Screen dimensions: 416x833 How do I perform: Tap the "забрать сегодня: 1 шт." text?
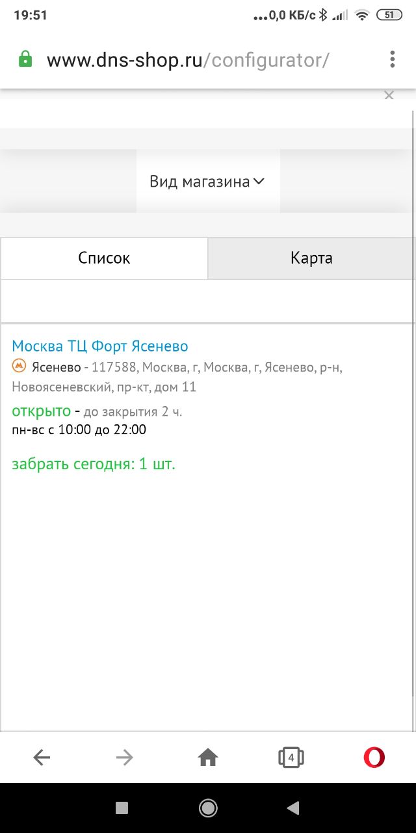pyautogui.click(x=94, y=465)
